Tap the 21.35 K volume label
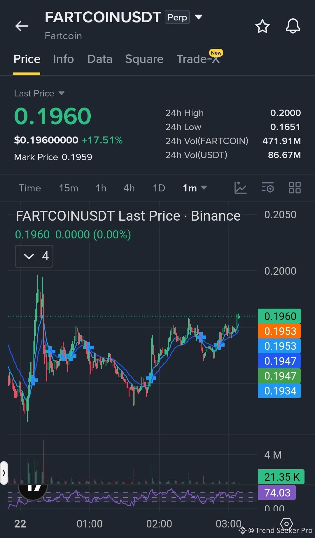The width and height of the screenshot is (315, 538). [x=281, y=477]
